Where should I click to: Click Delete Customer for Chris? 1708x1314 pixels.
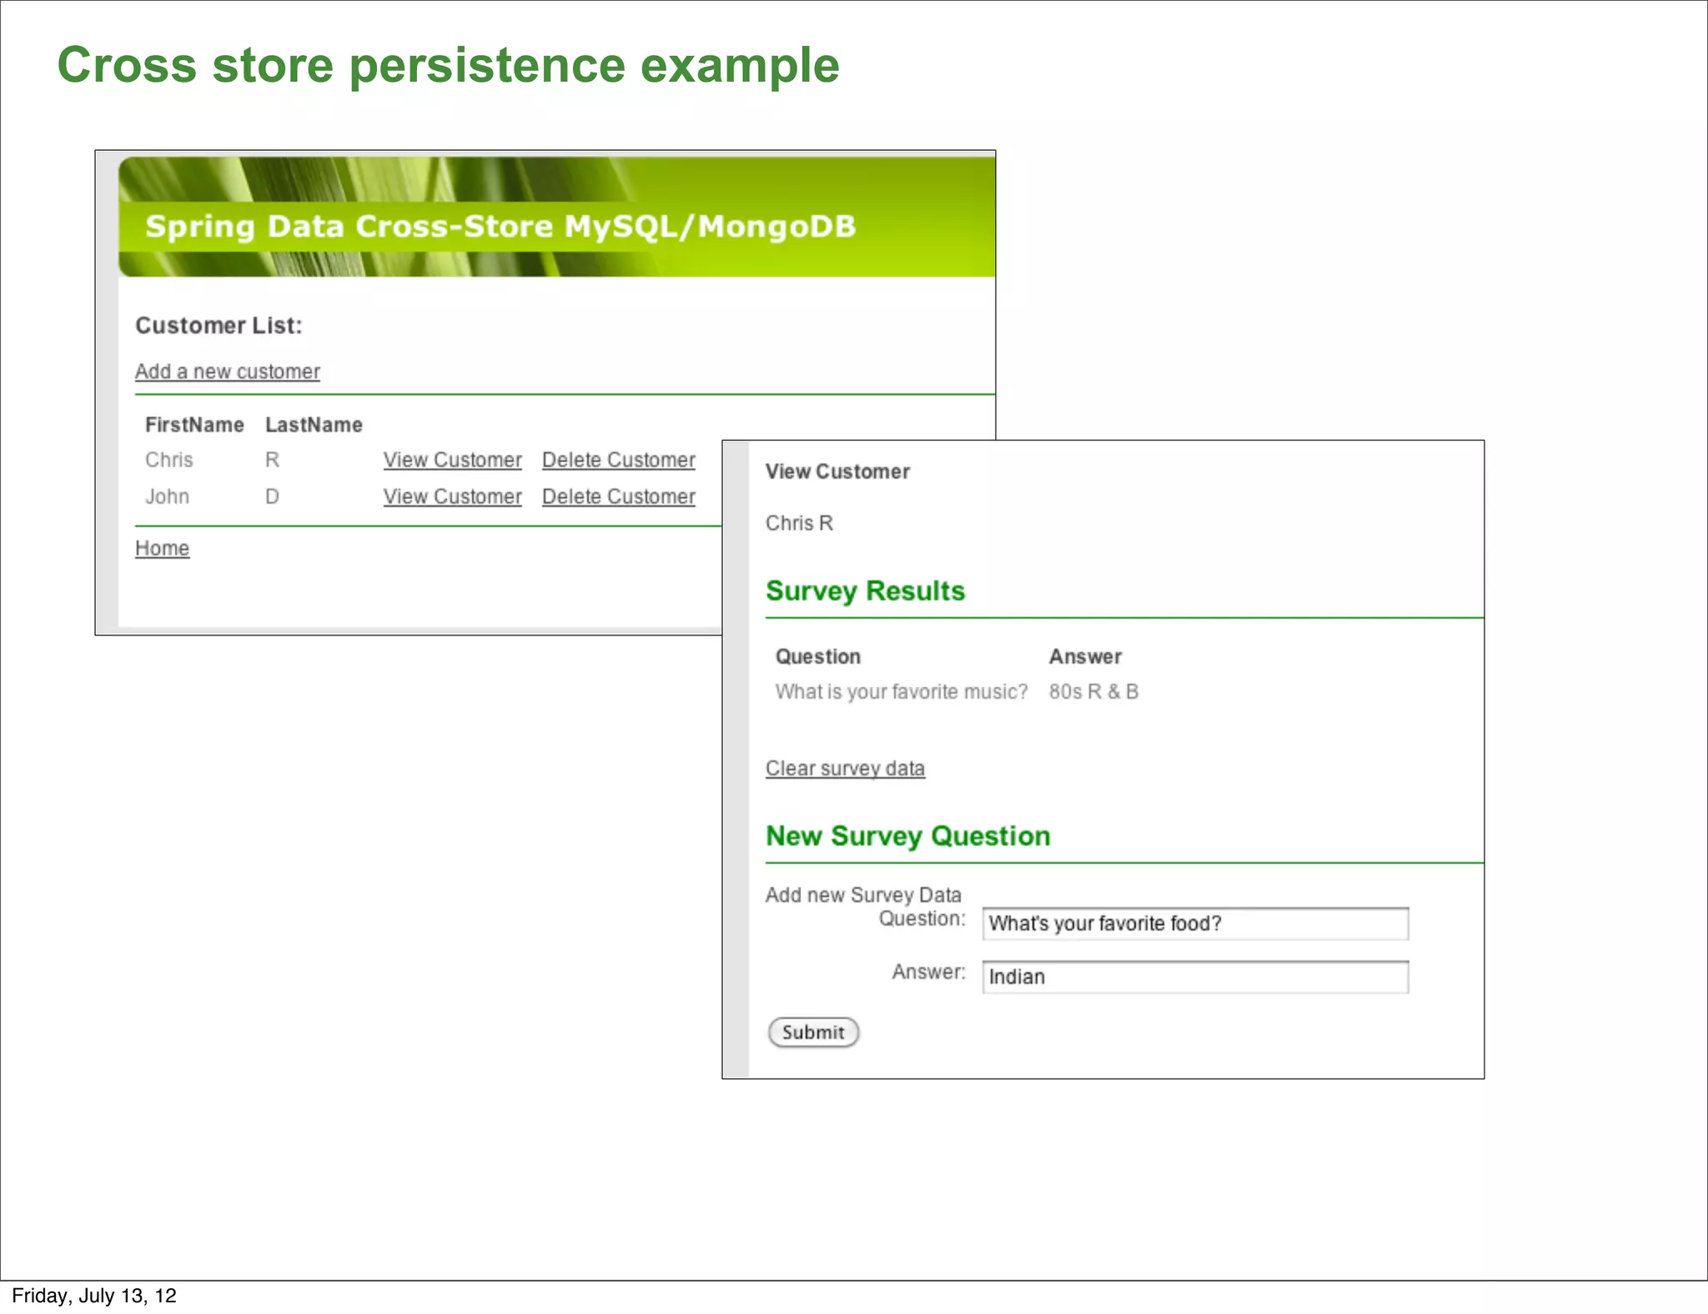[x=618, y=459]
